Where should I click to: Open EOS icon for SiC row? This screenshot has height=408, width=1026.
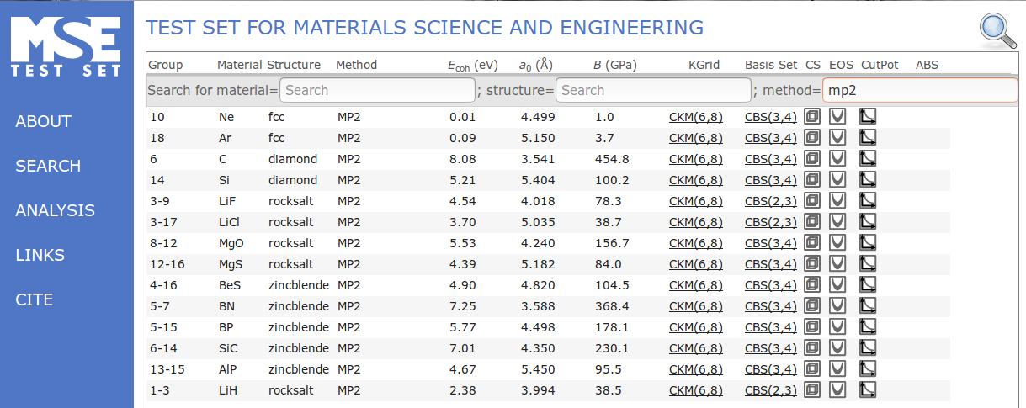837,348
